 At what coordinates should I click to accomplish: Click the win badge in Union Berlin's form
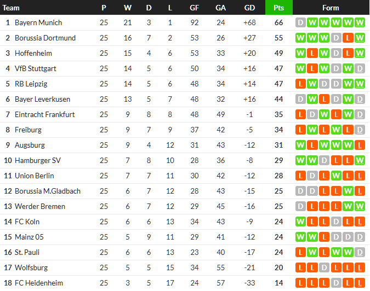click(x=336, y=176)
